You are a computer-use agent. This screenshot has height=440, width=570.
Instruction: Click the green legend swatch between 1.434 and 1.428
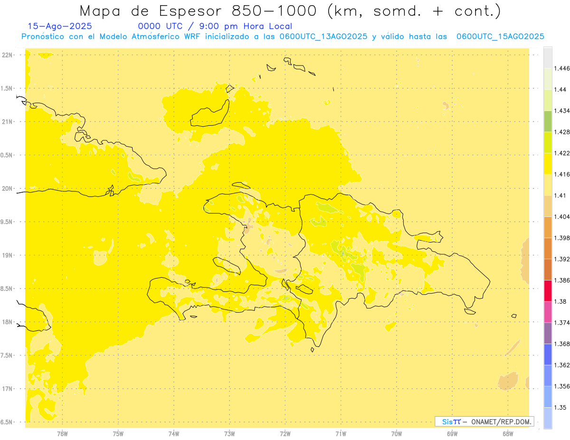pos(547,121)
